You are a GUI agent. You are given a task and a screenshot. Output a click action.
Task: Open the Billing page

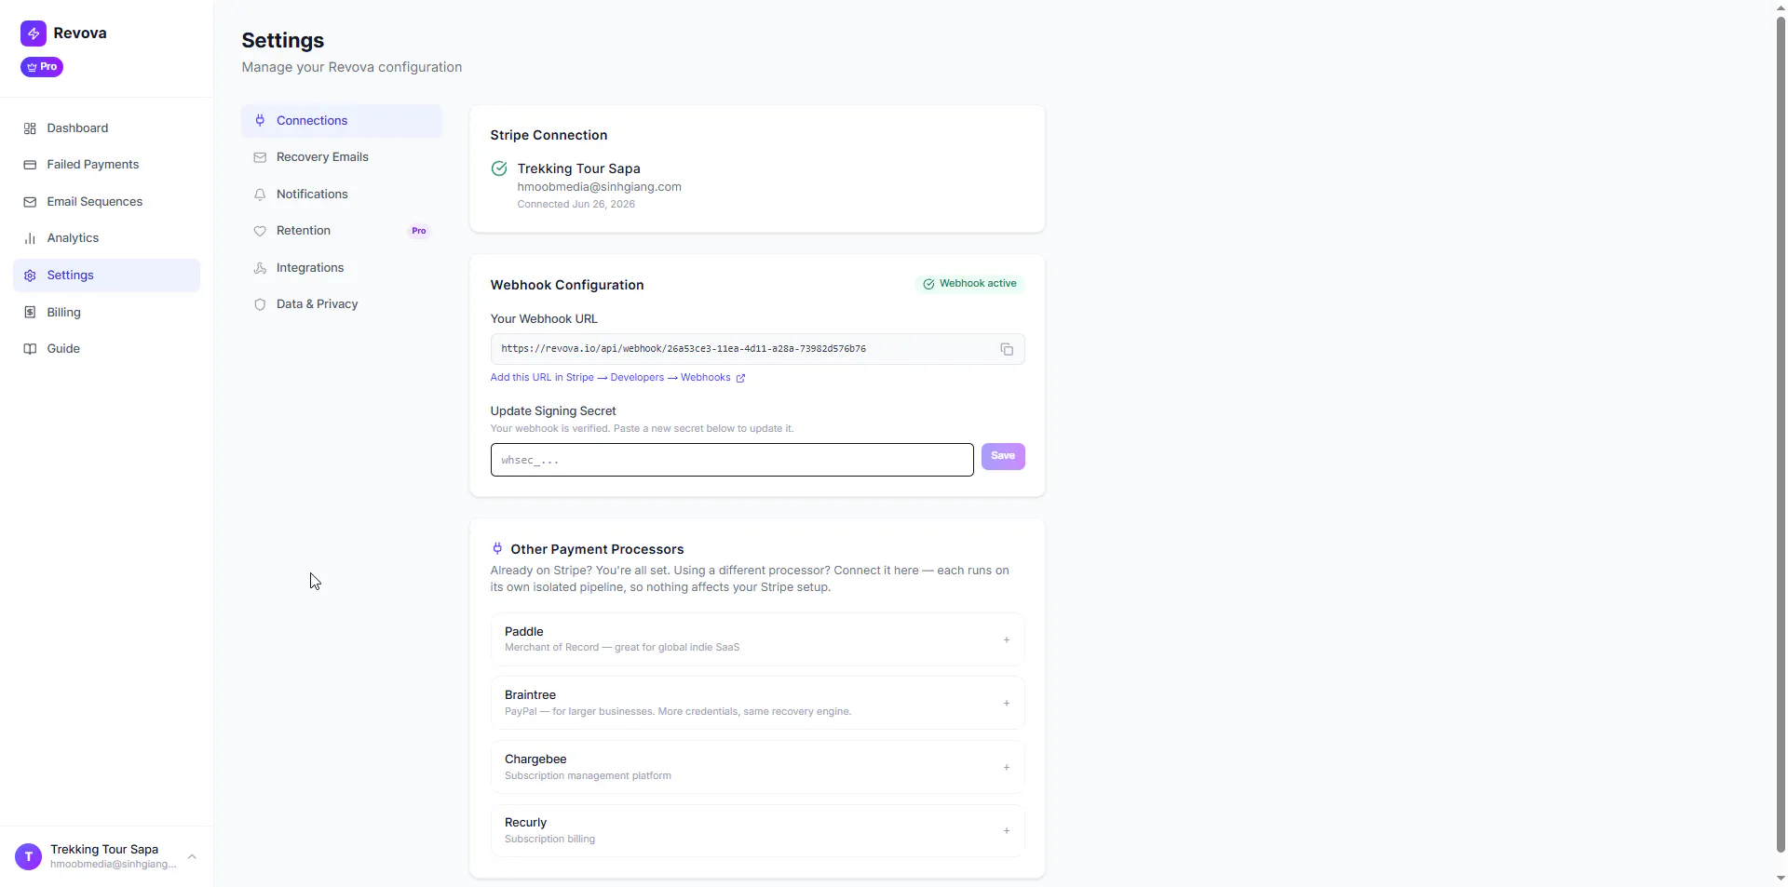coord(106,313)
